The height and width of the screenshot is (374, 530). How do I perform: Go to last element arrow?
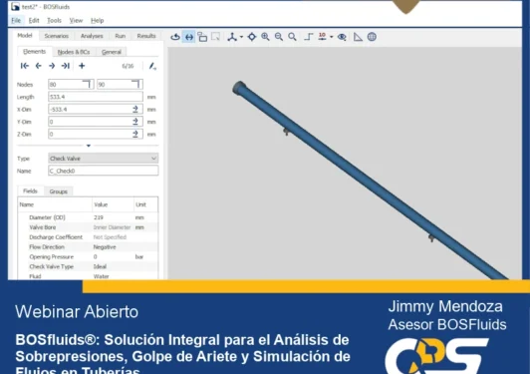65,66
